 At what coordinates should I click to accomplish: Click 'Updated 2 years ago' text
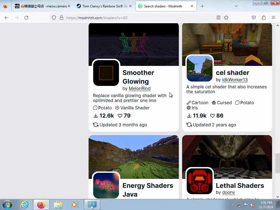pos(214,125)
